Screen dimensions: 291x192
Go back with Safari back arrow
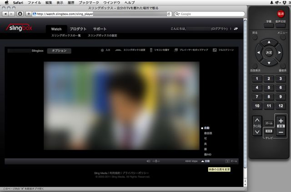click(5, 14)
